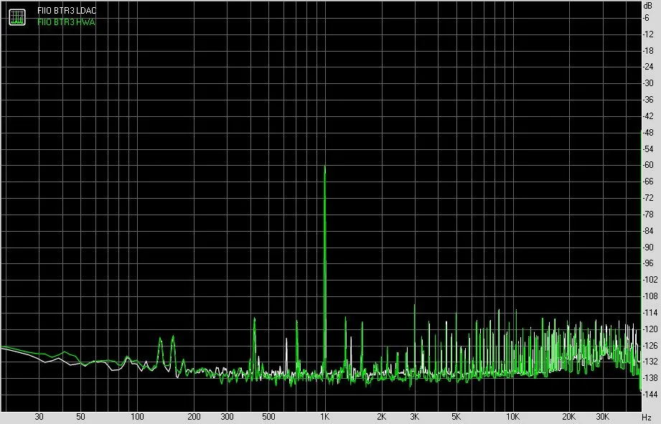
Task: Click the -36 dB scale label
Action: coord(648,100)
